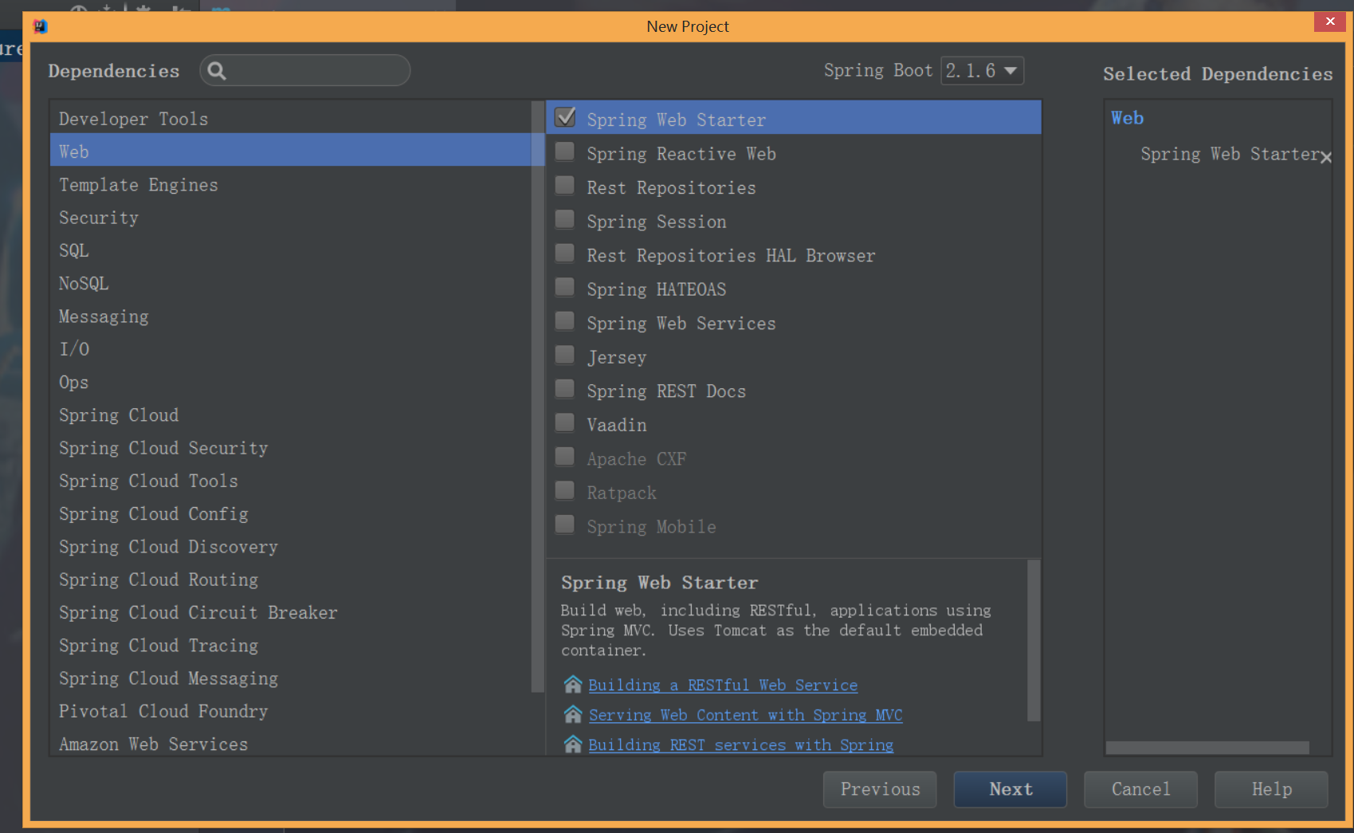Click the Apache CXF checkbox
The width and height of the screenshot is (1354, 833).
click(x=565, y=457)
